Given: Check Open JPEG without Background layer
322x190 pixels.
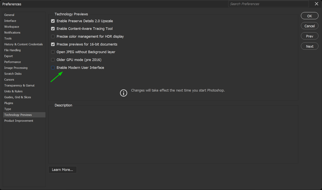Looking at the screenshot, I should [53, 52].
